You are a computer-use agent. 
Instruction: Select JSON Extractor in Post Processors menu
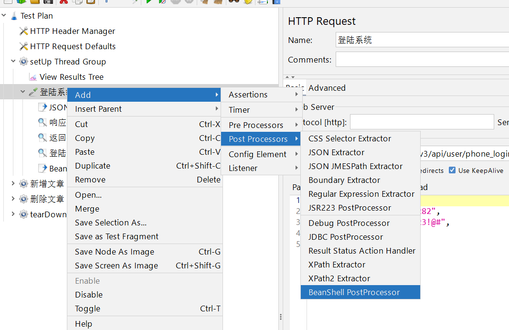pos(336,152)
